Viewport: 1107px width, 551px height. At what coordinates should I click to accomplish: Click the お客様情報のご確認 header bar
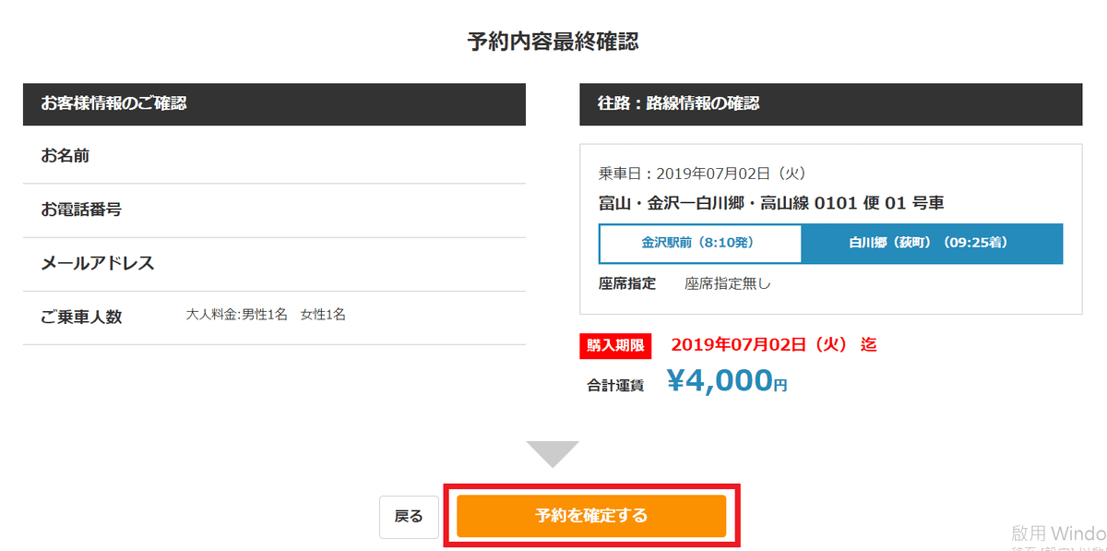(274, 104)
